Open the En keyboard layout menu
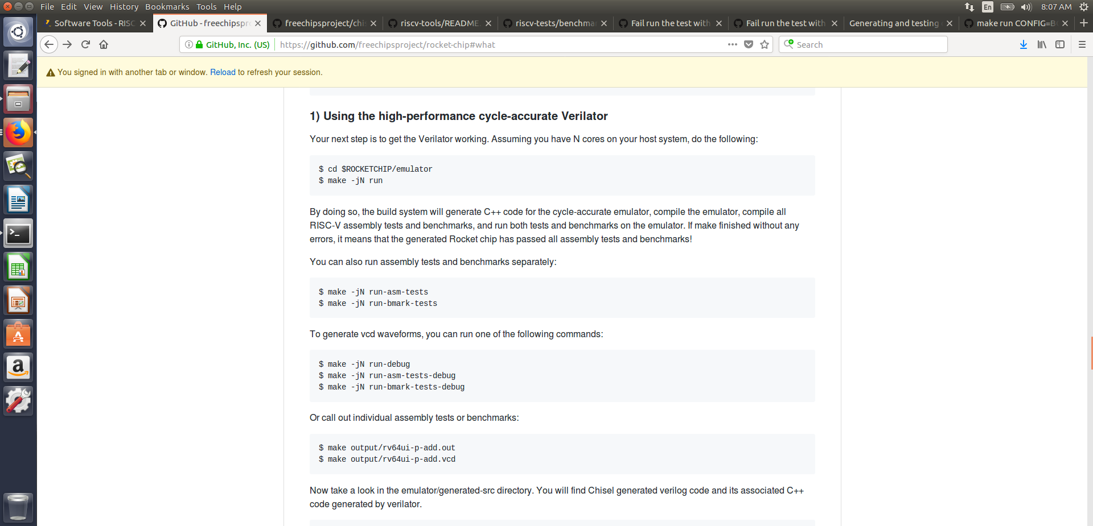This screenshot has height=526, width=1093. pos(988,7)
